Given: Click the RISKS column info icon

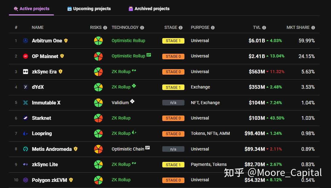Looking at the screenshot, I should (x=105, y=28).
